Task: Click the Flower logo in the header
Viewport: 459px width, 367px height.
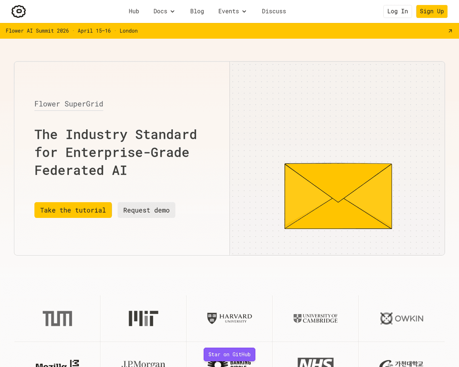Action: [18, 11]
